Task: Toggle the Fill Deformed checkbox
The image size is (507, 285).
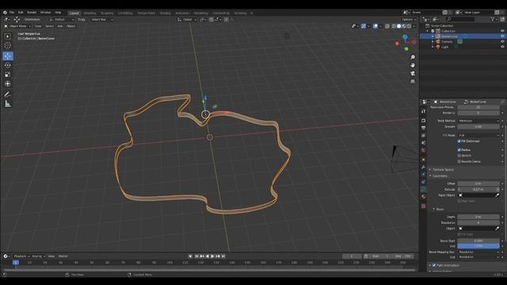Action: click(459, 141)
